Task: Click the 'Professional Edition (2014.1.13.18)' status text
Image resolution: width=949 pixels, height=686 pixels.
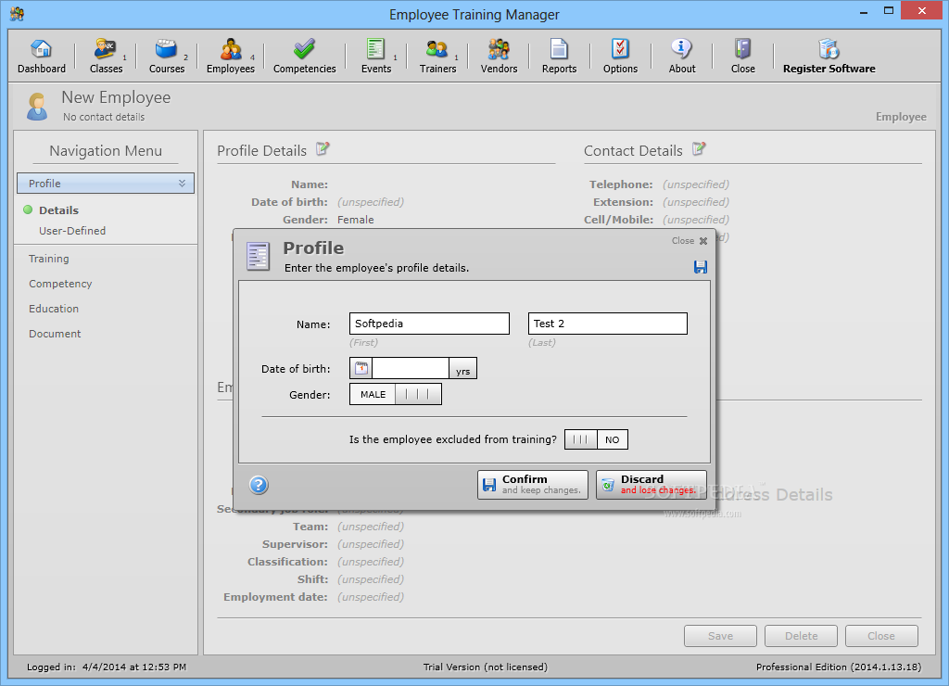Action: point(838,667)
